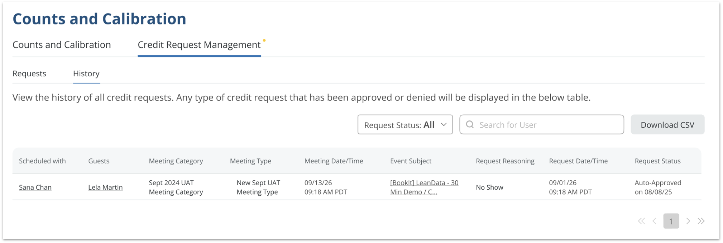Screen dimensions: 723x243
Task: Select the Credit Request Management tab
Action: pyautogui.click(x=199, y=45)
